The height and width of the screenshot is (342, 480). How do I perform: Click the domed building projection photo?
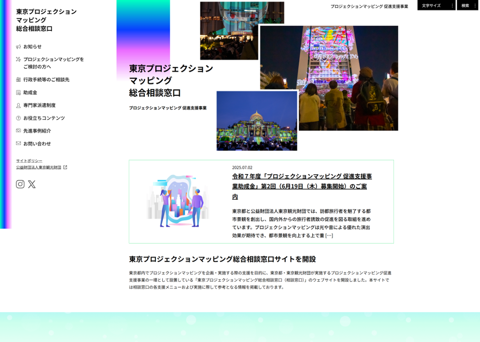point(257,121)
